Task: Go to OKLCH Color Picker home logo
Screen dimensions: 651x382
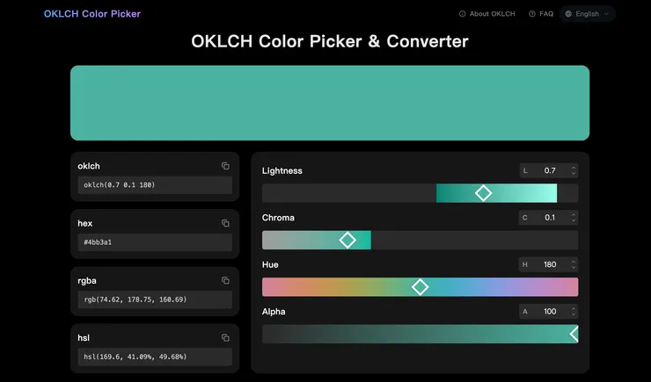Action: [x=91, y=14]
